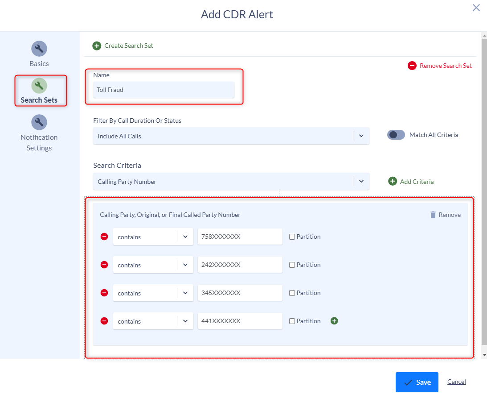487x399 pixels.
Task: Click the Name field containing Toll Fraud
Action: tap(164, 90)
